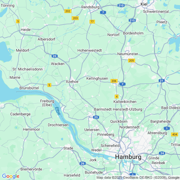This screenshot has height=180, width=180.
Task: Click the Wacken town label
Action: (58, 64)
